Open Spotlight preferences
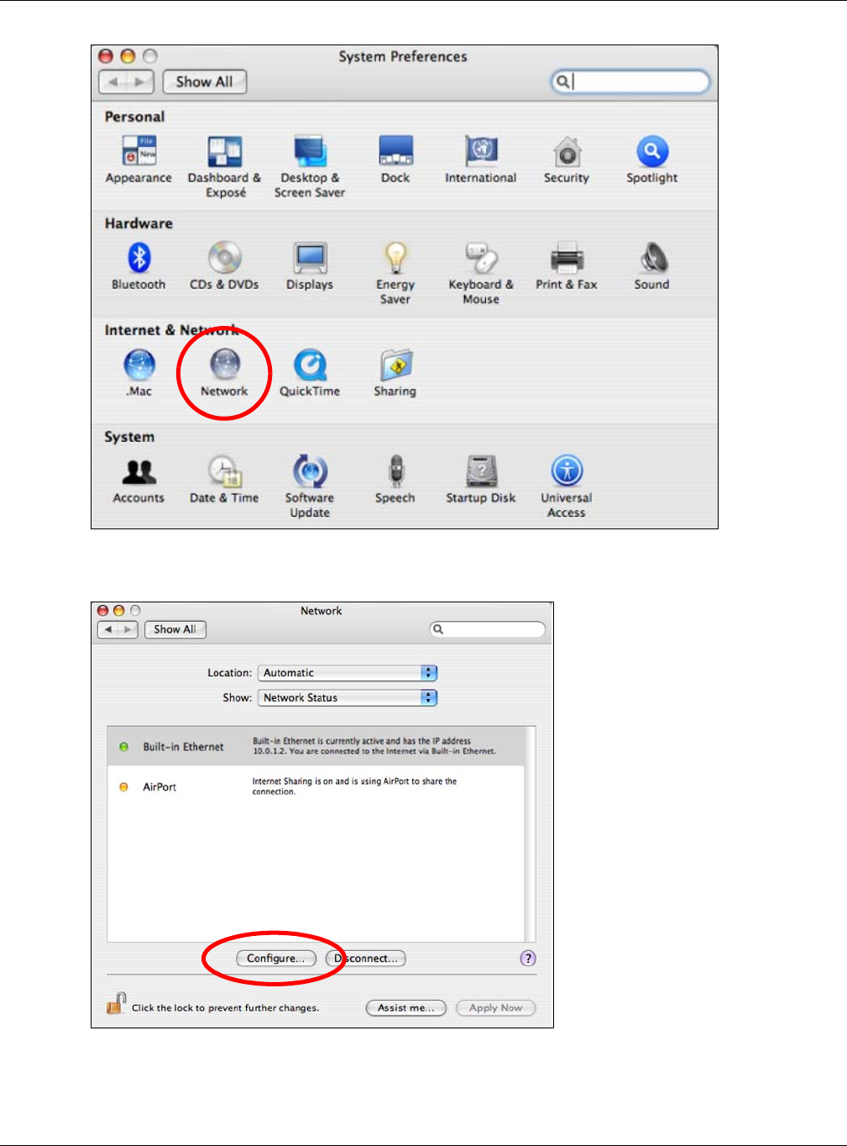The width and height of the screenshot is (847, 1146). tap(652, 160)
